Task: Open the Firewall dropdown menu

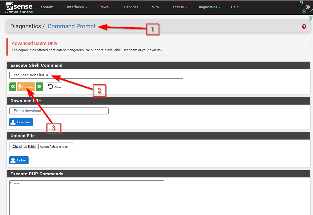Action: point(106,7)
